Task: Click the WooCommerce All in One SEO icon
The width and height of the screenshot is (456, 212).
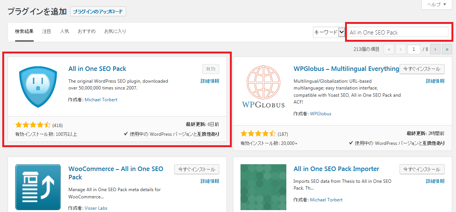Action: [x=38, y=187]
